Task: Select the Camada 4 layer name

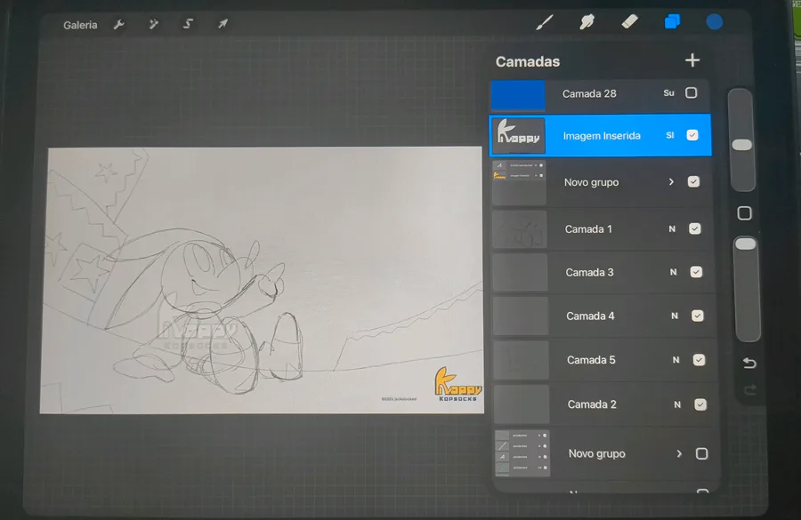Action: pyautogui.click(x=591, y=316)
